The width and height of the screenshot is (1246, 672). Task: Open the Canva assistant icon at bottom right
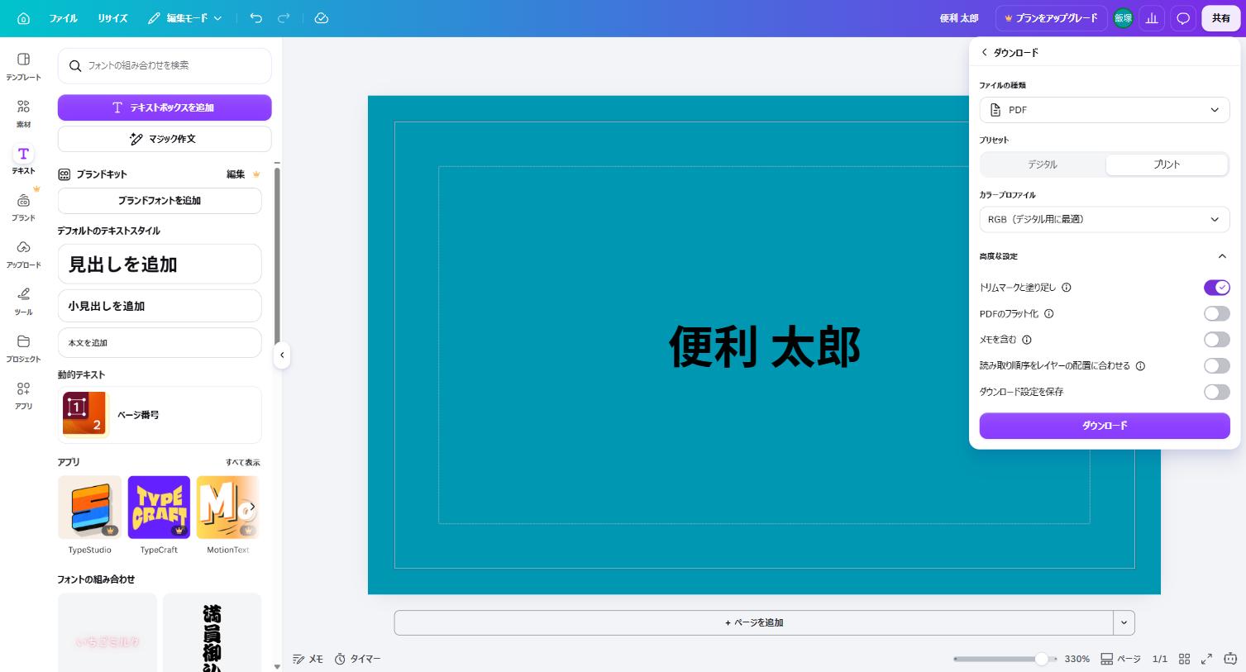coord(1229,659)
